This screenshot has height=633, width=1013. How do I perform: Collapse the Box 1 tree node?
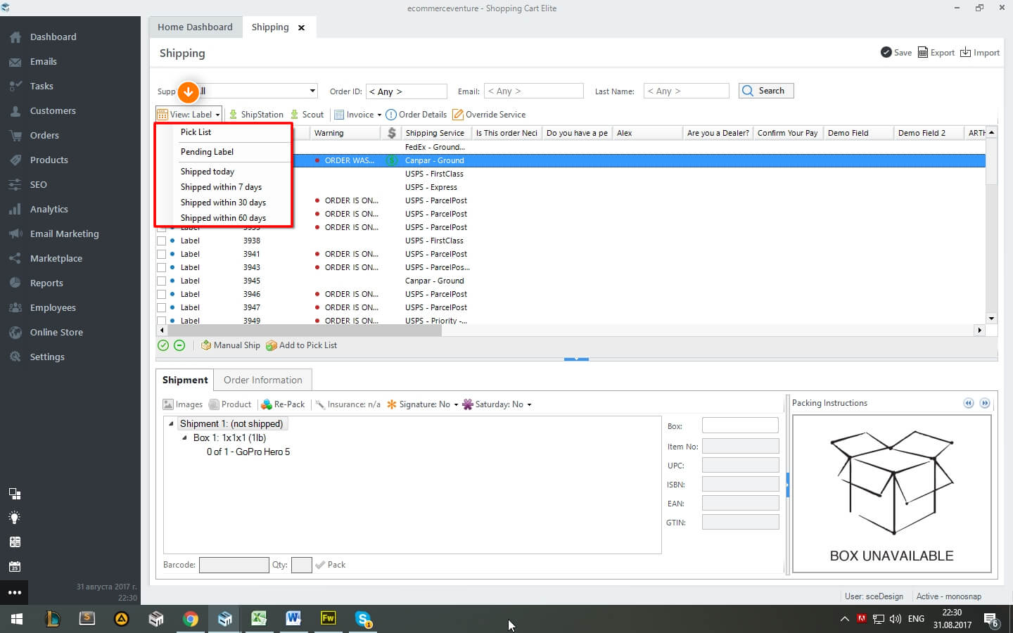185,437
